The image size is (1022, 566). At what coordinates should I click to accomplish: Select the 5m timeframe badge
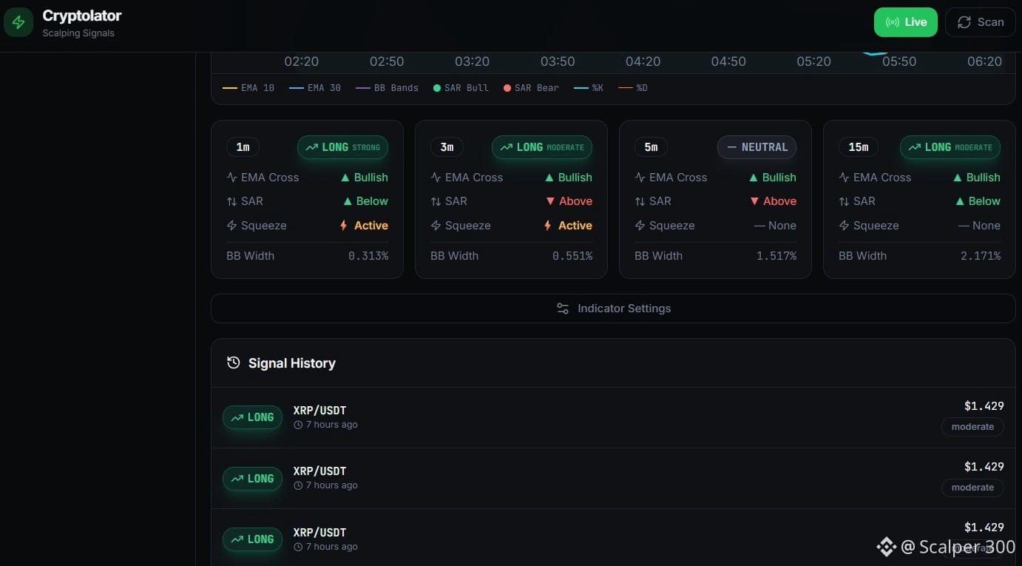click(x=651, y=147)
